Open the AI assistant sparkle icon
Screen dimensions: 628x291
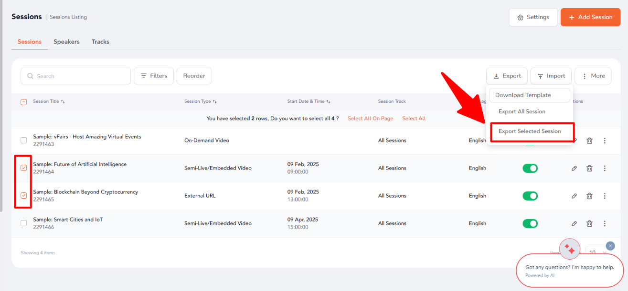click(569, 249)
